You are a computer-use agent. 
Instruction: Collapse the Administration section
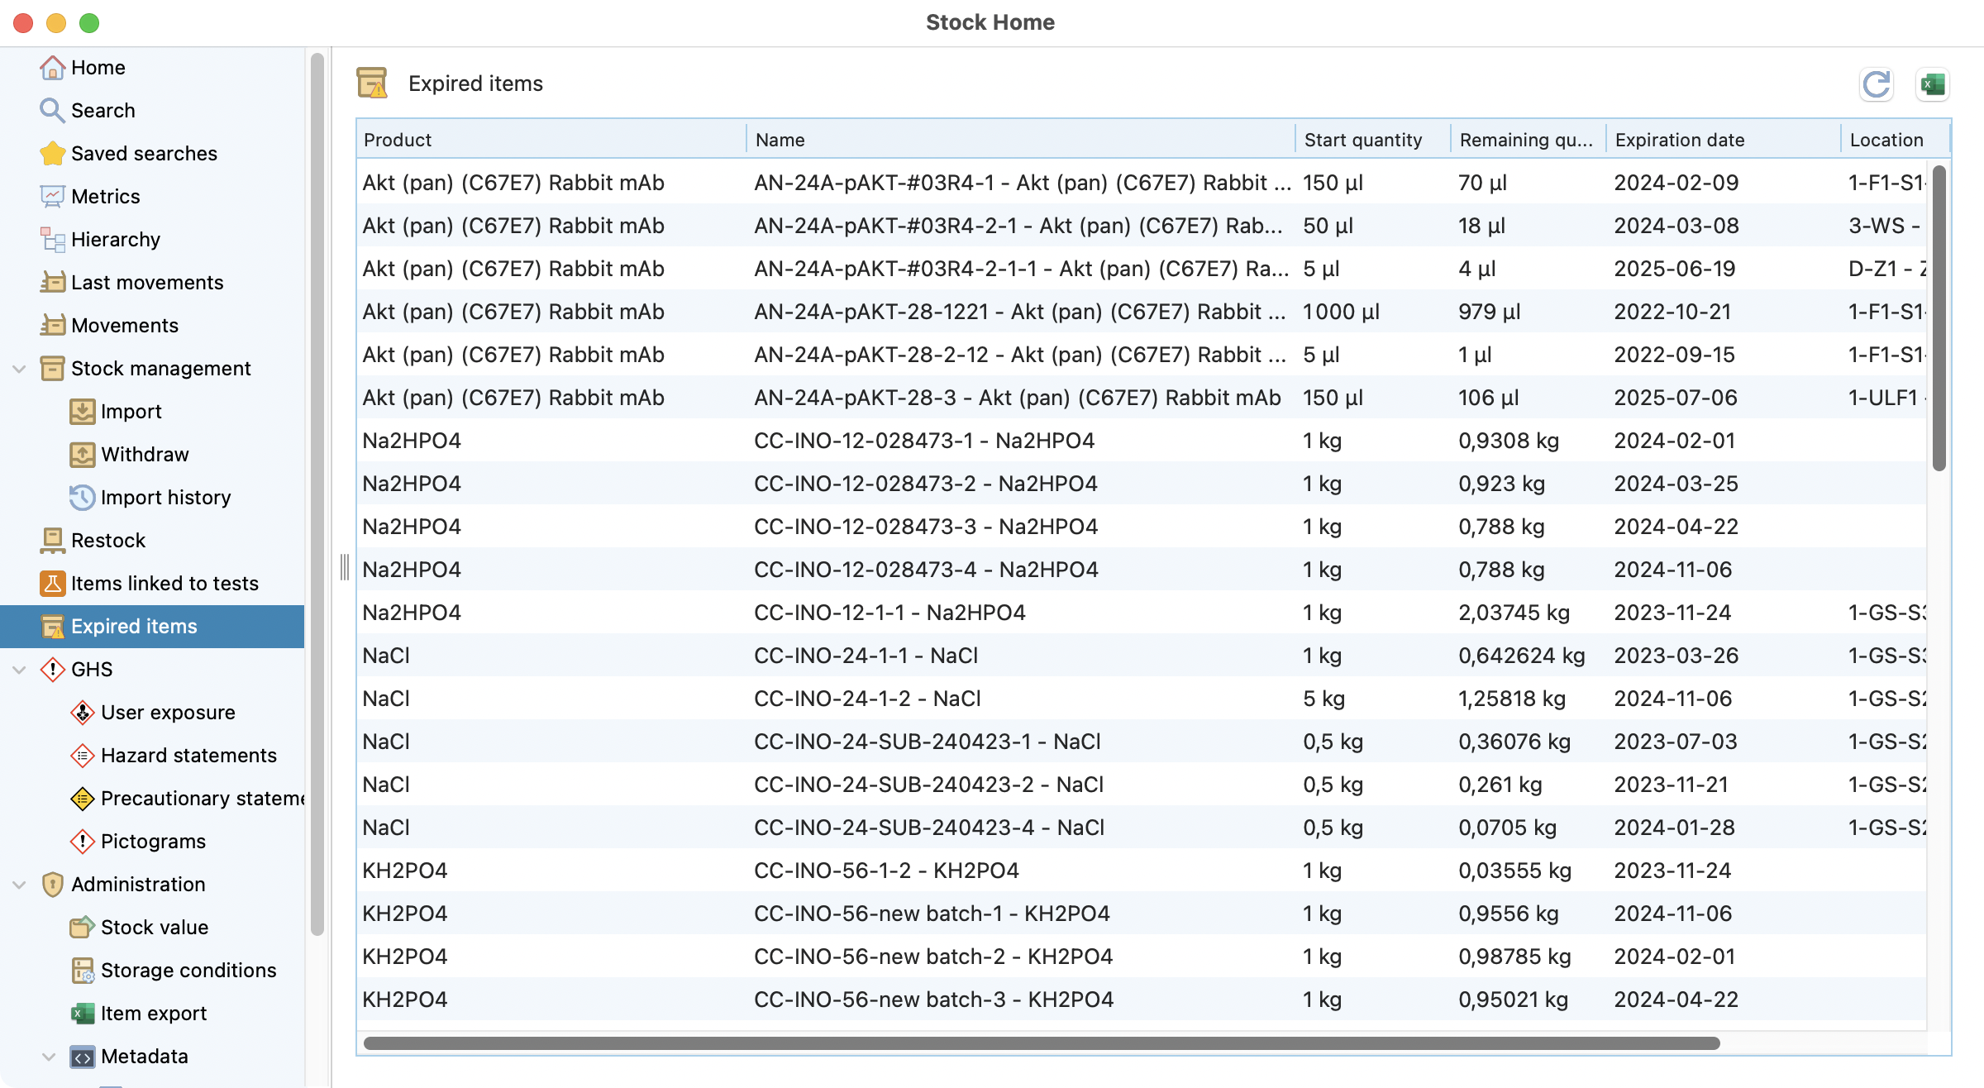(19, 885)
